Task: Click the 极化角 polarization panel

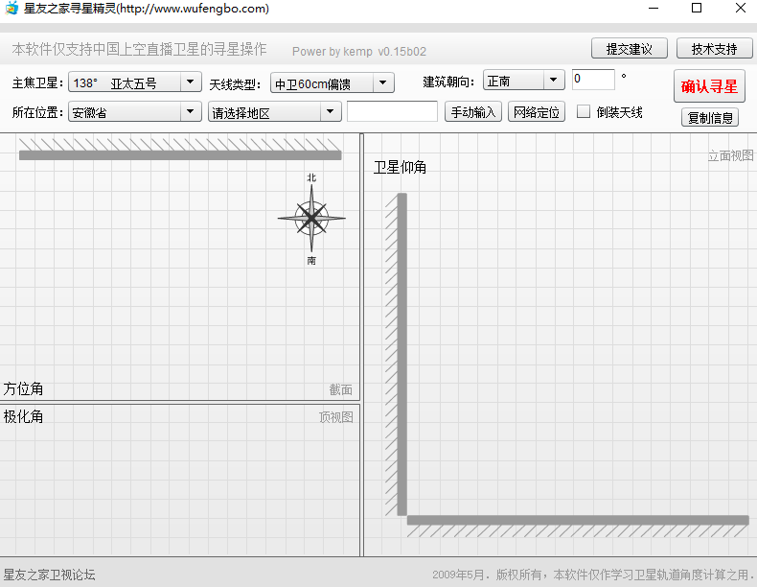Action: (x=179, y=480)
